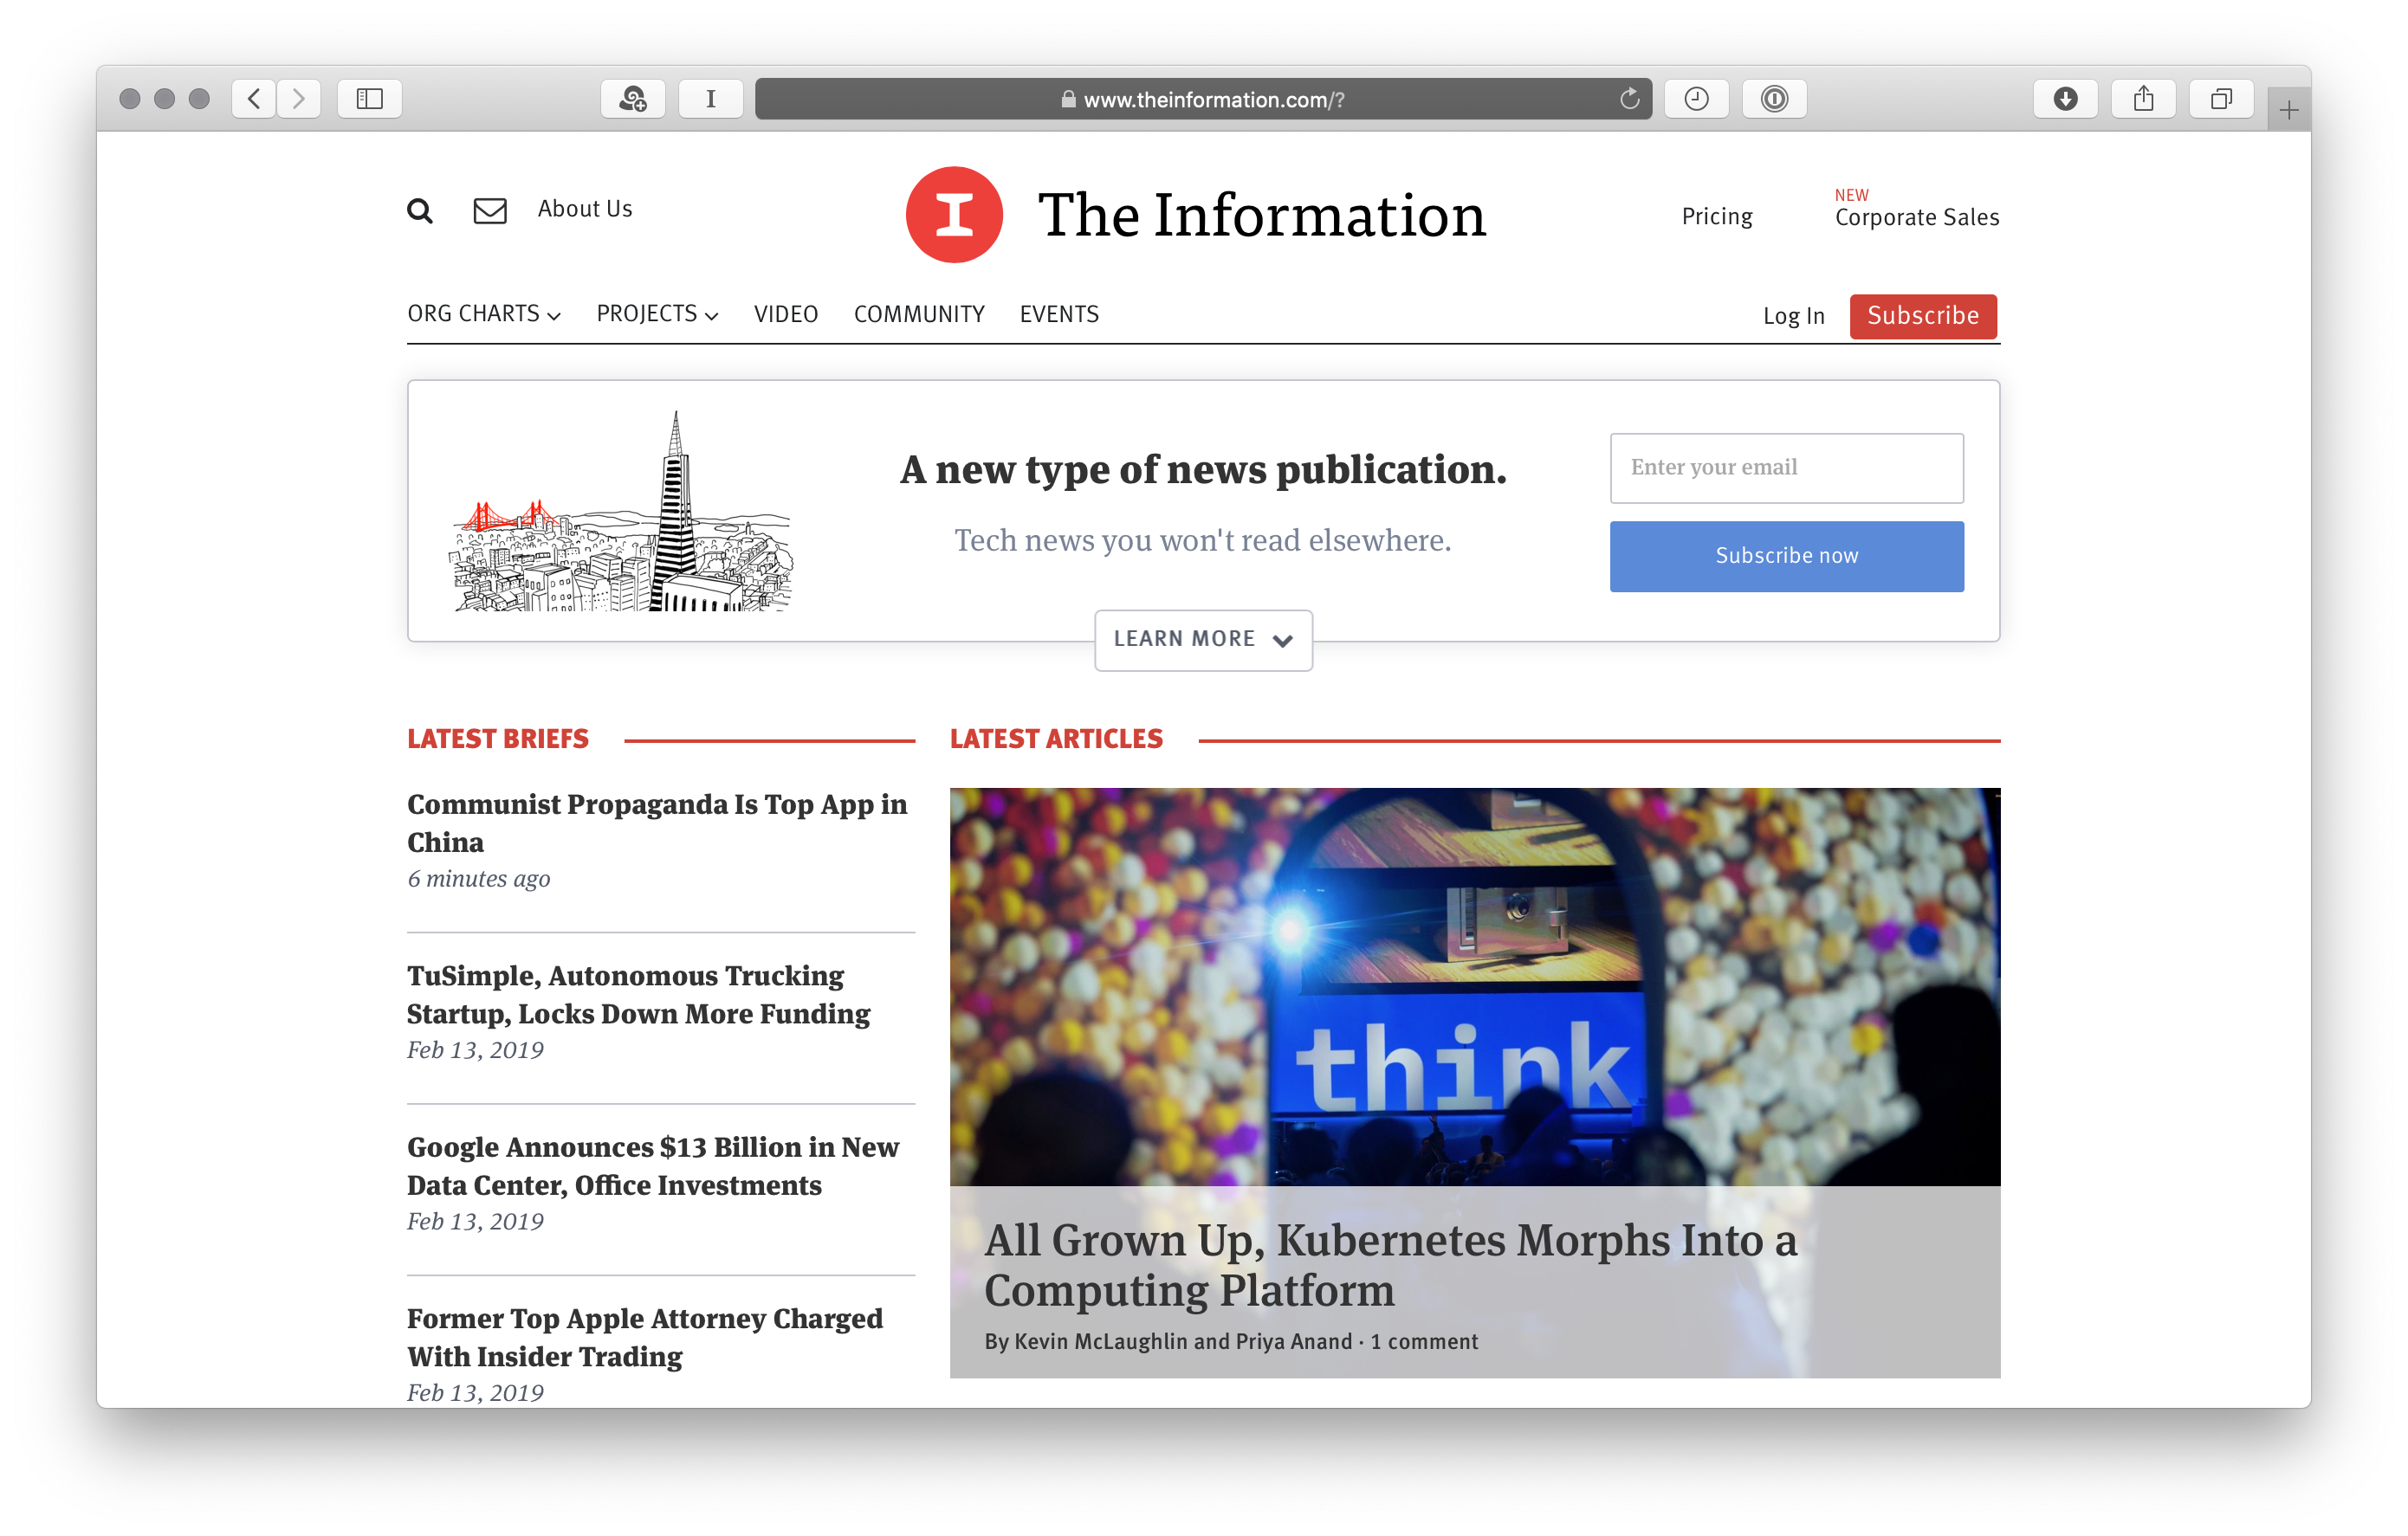
Task: Click the Instapaper 'I' toolbar button
Action: 710,99
